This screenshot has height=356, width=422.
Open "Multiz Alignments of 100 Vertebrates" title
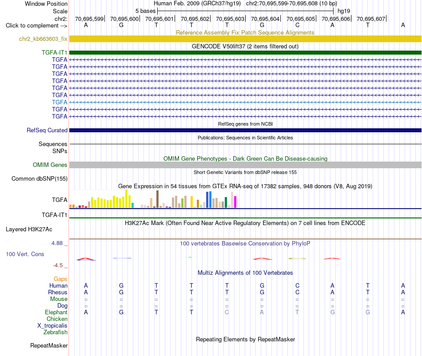[x=245, y=273]
